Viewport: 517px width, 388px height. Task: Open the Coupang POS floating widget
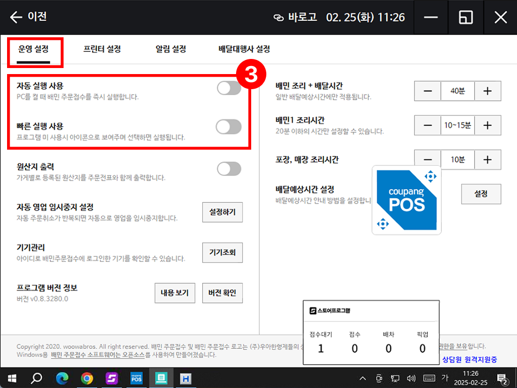click(x=407, y=201)
